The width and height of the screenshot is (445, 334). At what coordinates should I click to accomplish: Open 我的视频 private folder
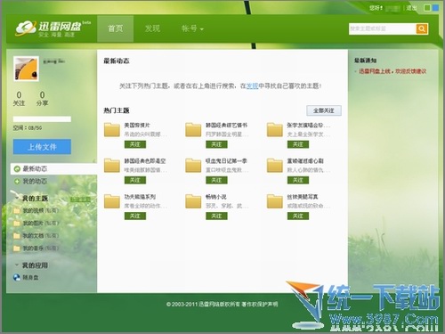pos(36,210)
